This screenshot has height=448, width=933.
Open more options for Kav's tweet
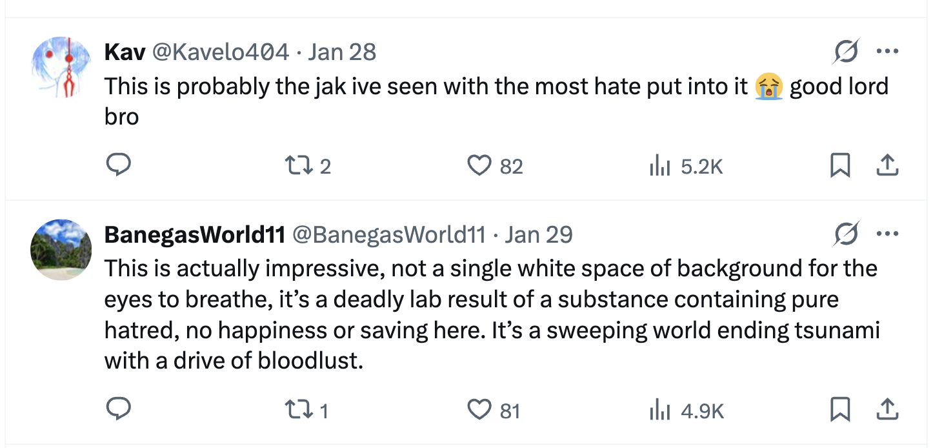887,52
